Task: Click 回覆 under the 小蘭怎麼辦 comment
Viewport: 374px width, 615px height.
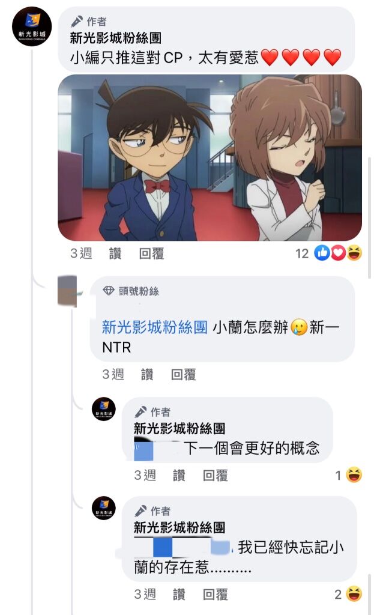Action: (x=184, y=375)
